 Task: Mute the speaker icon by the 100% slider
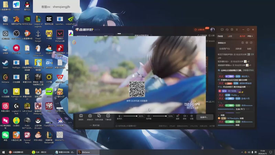[148, 116]
